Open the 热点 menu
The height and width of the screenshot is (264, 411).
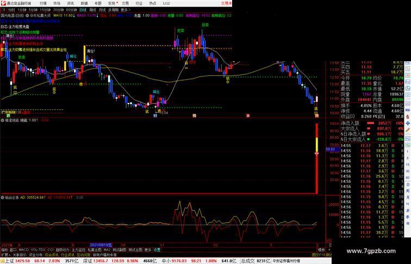click(x=153, y=3)
